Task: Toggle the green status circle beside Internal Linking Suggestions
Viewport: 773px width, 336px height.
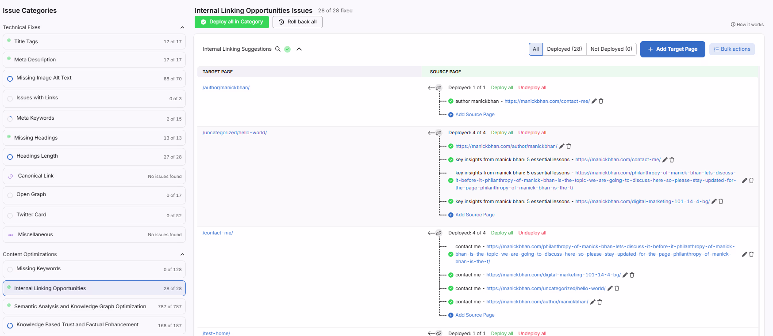Action: [288, 49]
